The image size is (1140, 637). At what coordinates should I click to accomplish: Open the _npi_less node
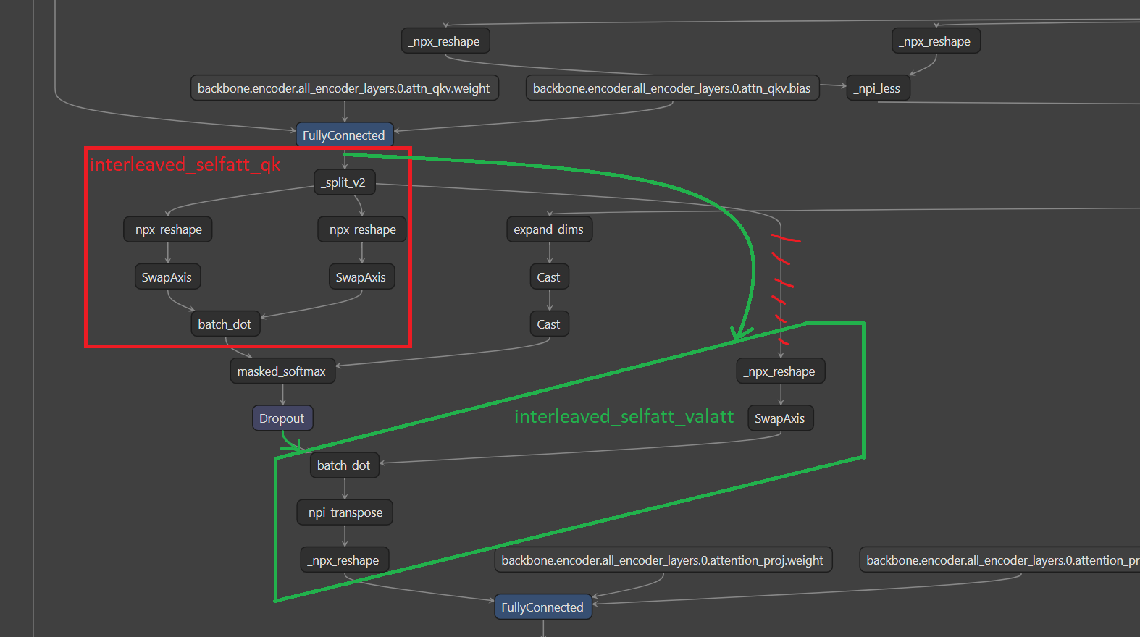click(x=878, y=88)
